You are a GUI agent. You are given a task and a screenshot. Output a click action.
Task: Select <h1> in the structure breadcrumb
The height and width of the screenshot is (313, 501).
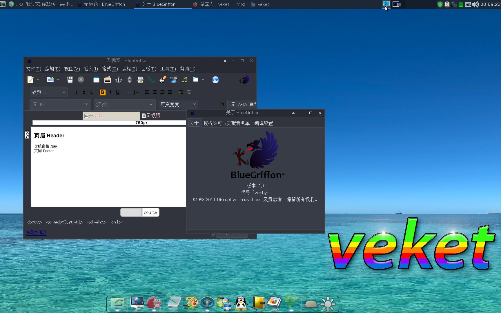tap(116, 222)
